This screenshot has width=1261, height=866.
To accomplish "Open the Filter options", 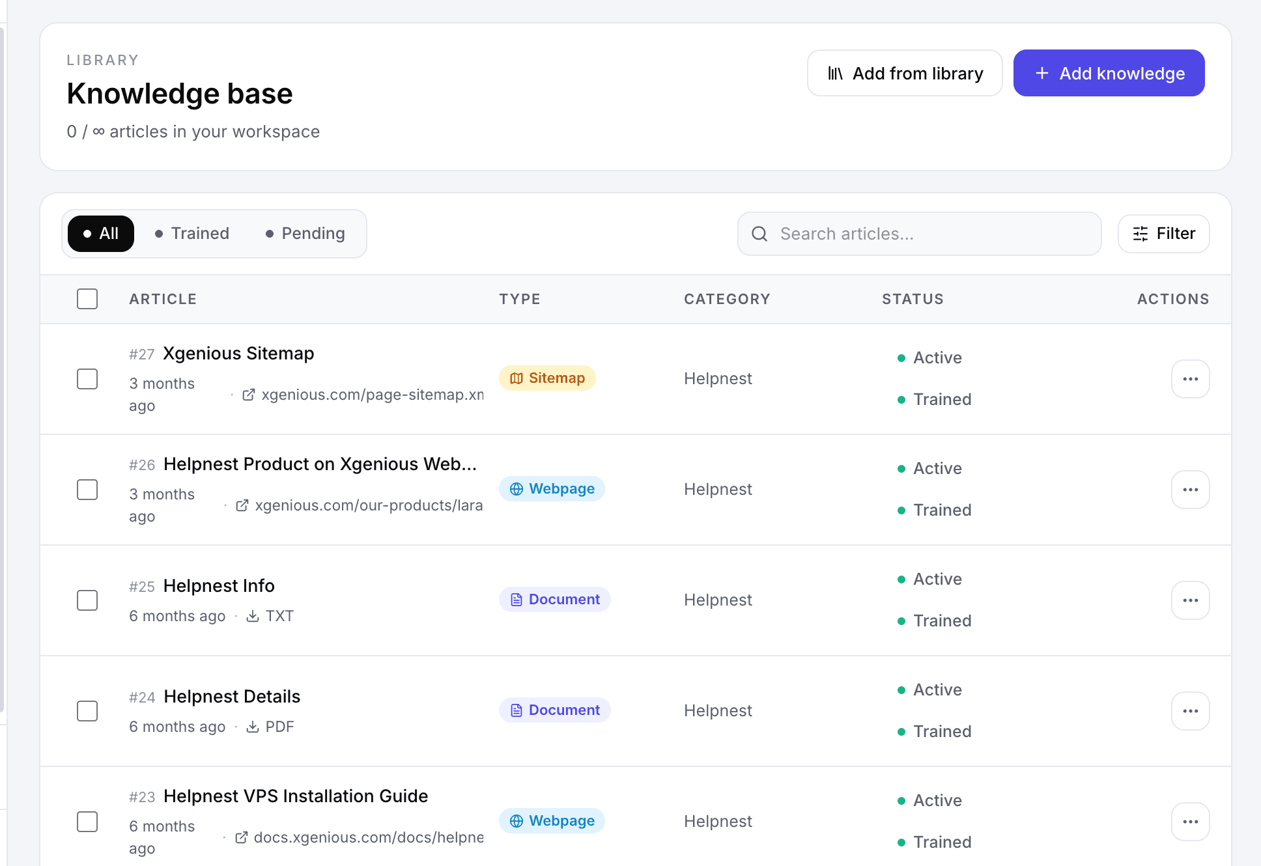I will [1164, 234].
